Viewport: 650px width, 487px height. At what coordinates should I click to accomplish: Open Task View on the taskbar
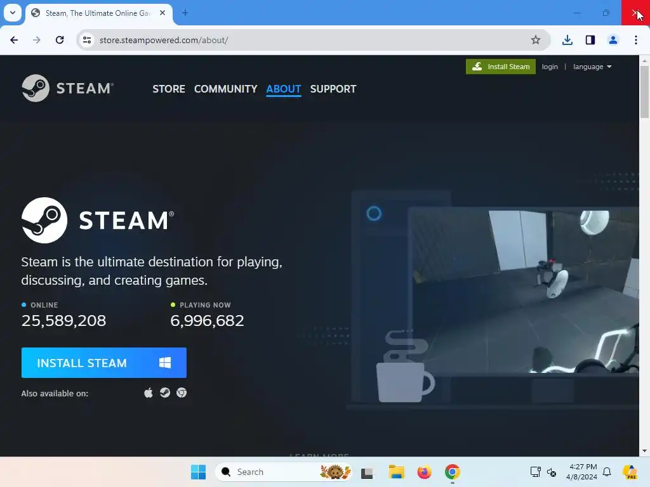(368, 472)
